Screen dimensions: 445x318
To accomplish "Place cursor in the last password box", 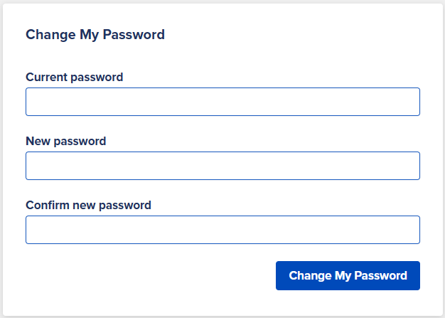I will point(222,230).
